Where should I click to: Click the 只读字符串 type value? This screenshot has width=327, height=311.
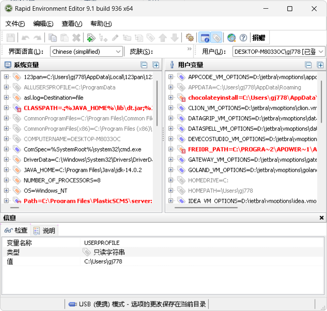point(109,252)
